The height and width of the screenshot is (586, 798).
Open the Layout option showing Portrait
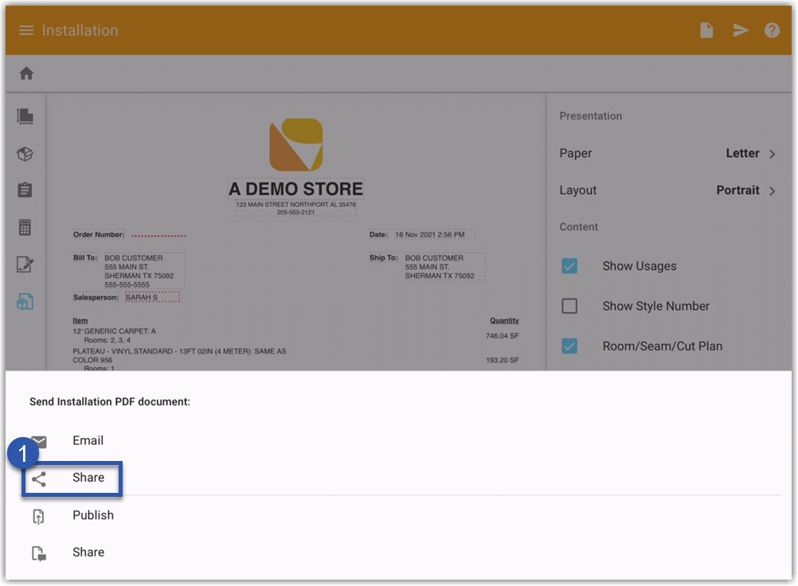[667, 191]
